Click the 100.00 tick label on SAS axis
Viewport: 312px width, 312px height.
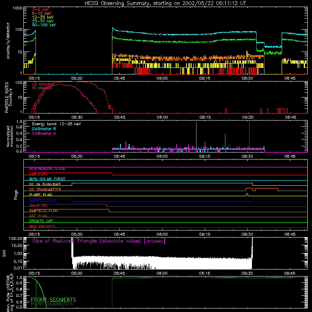click(x=16, y=238)
